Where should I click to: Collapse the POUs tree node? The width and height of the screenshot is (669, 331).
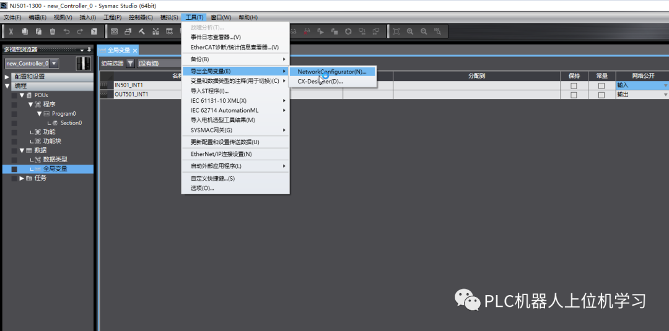pos(22,95)
